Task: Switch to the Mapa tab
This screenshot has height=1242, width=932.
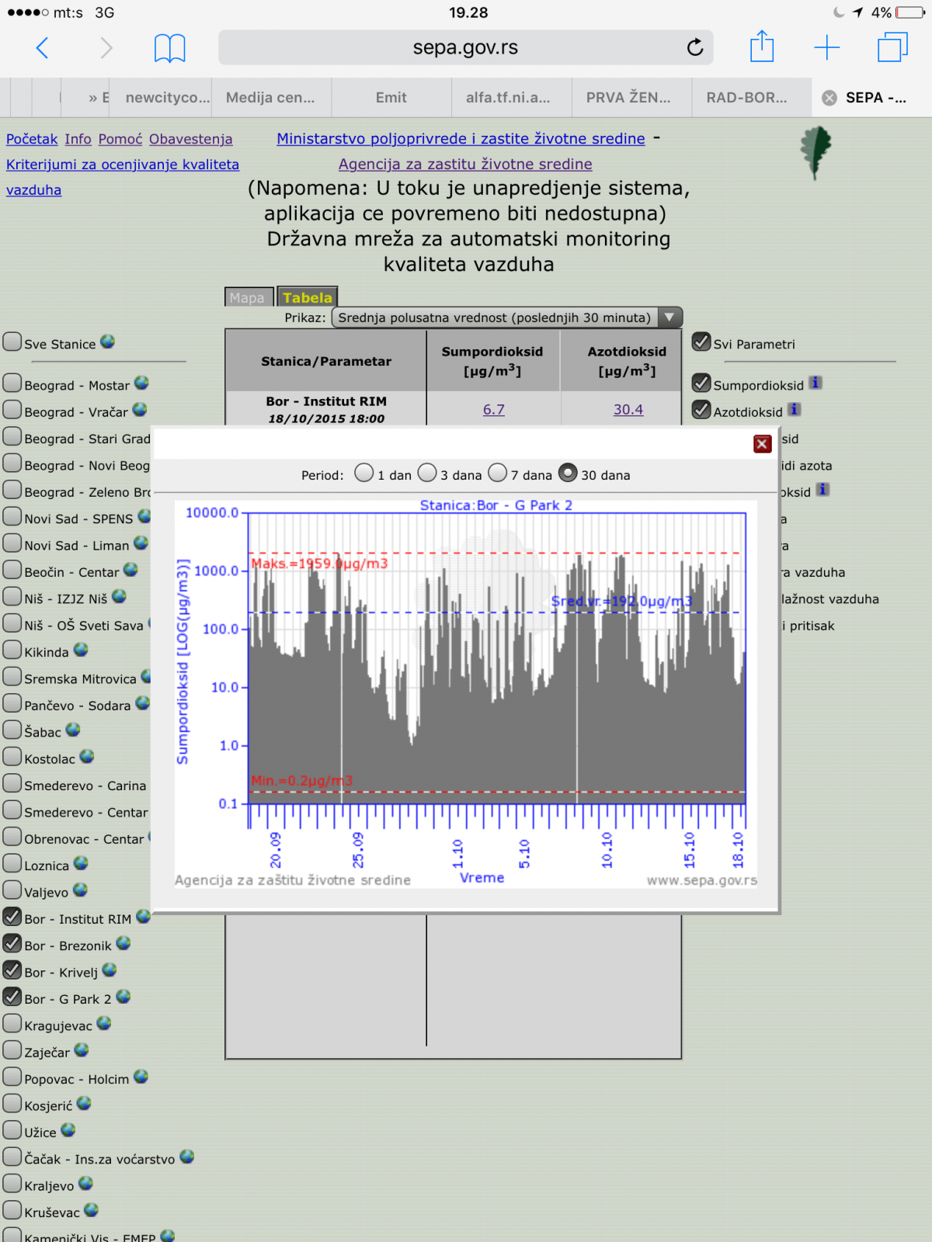Action: [x=248, y=297]
